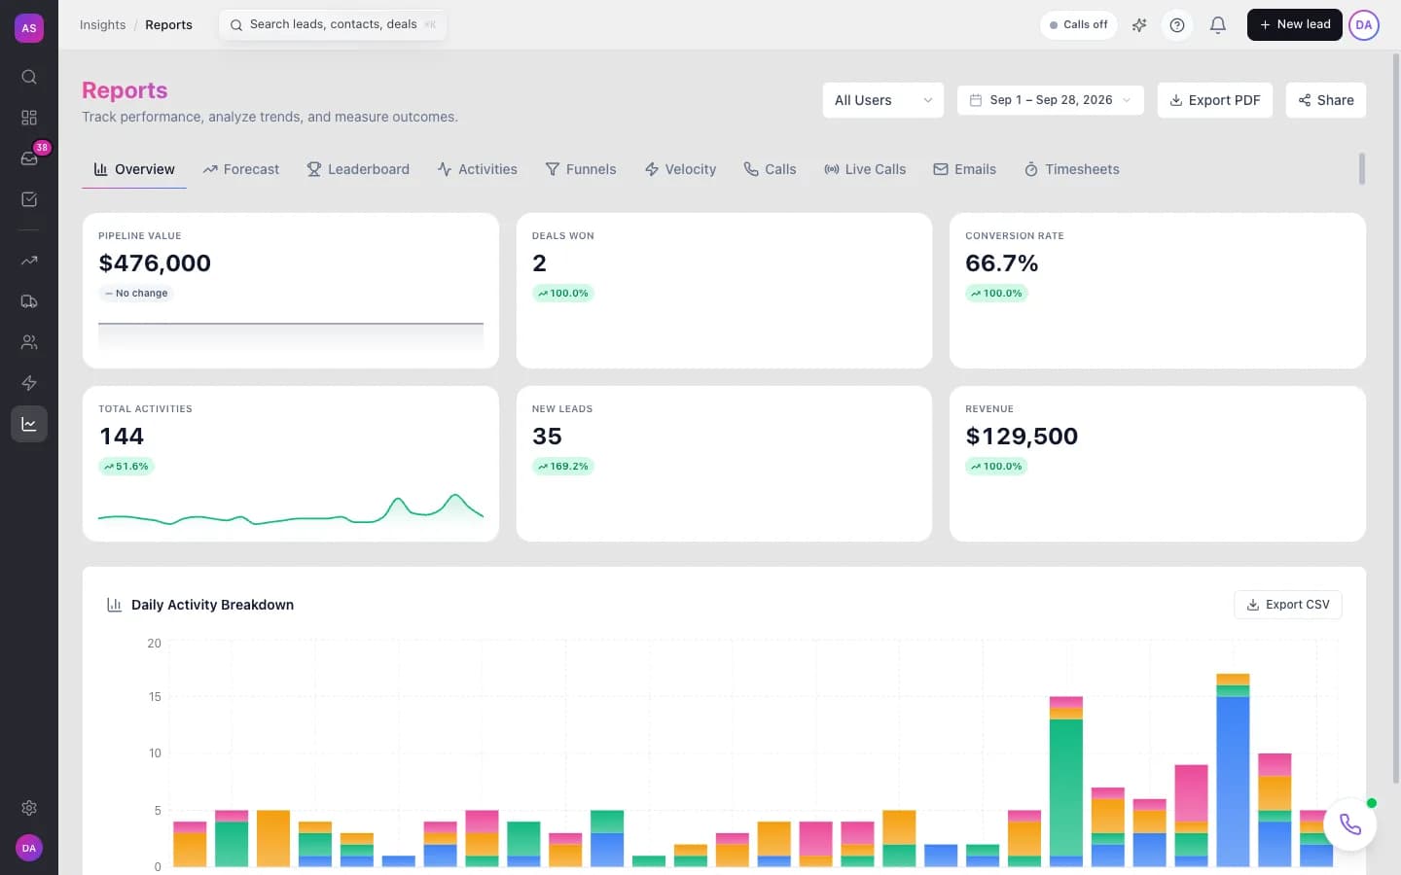Image resolution: width=1401 pixels, height=875 pixels.
Task: Open the AI sparkles icon in top bar
Action: [1139, 25]
